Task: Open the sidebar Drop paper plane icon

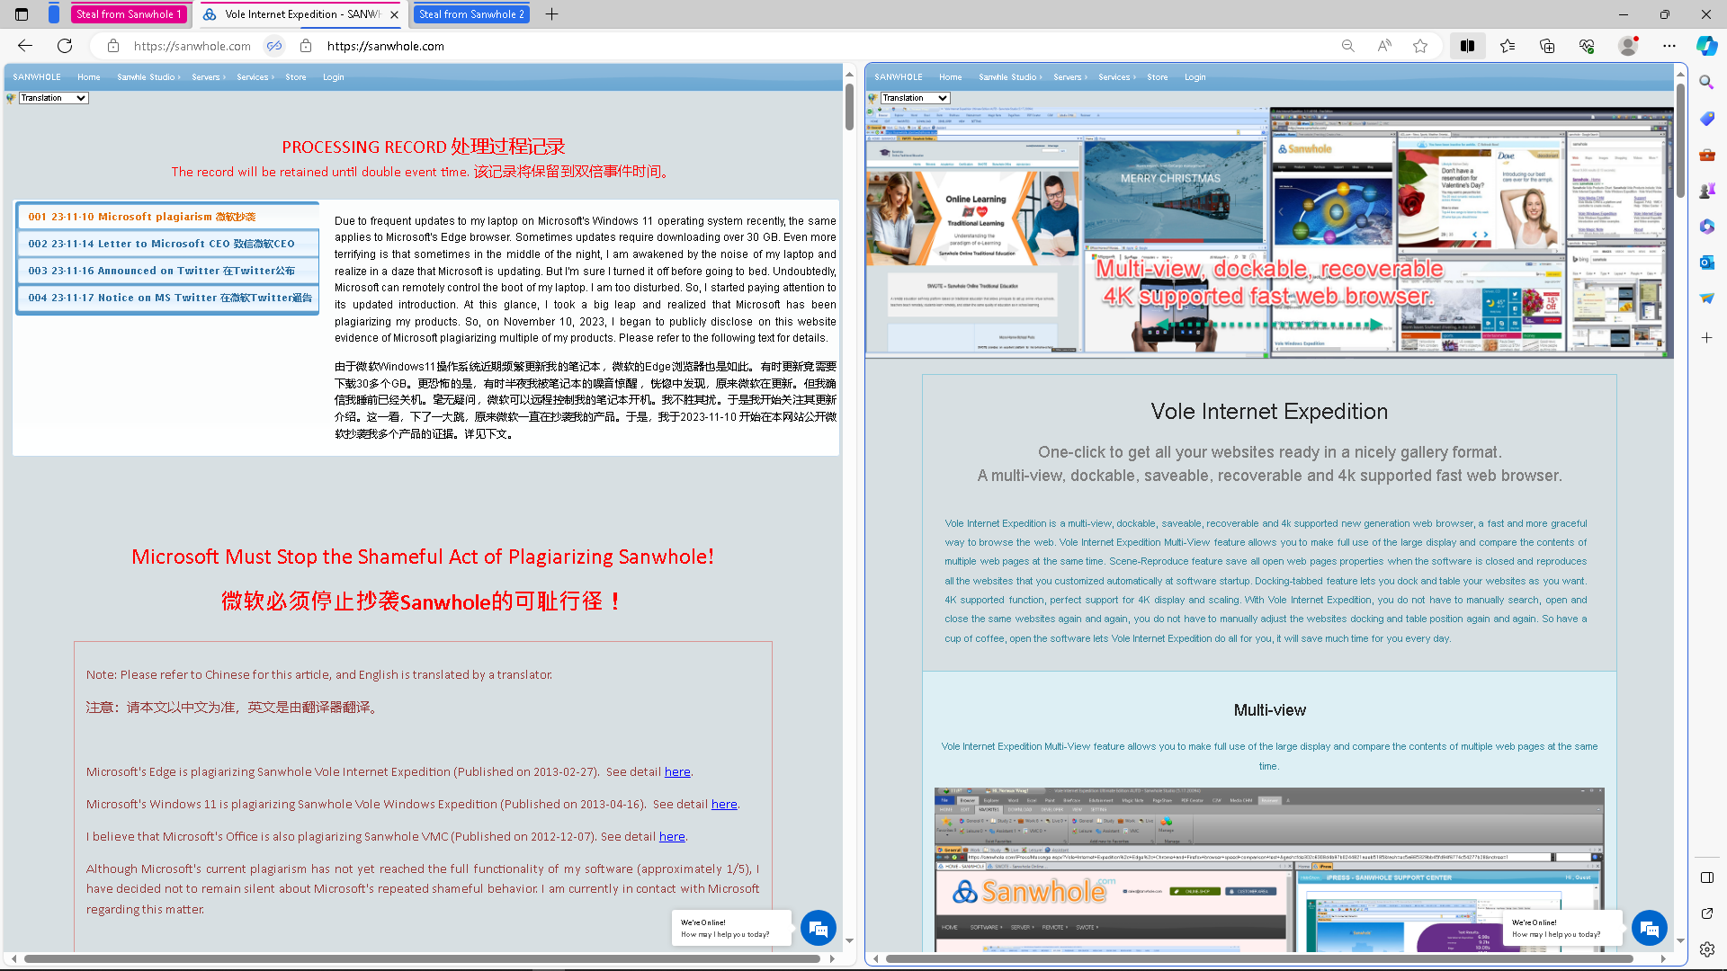Action: (1706, 298)
